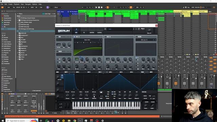
Task: Enable the SUB oscillator
Action: (x=57, y=37)
